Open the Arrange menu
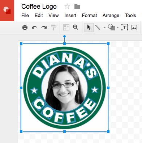 click(111, 16)
